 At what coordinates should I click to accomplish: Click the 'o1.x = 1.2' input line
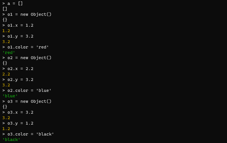point(18,25)
